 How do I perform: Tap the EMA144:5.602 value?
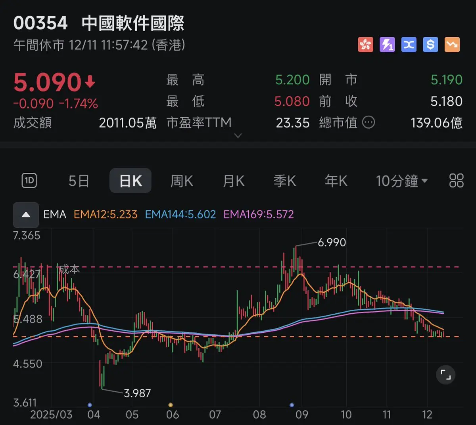(x=180, y=215)
